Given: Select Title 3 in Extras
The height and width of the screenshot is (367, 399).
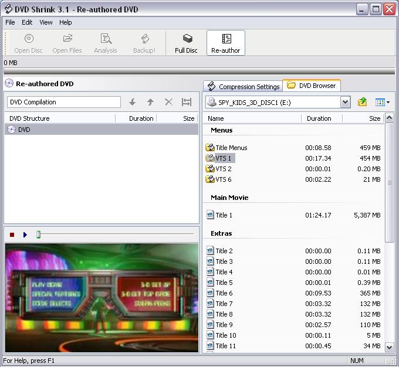Looking at the screenshot, I should click(219, 261).
